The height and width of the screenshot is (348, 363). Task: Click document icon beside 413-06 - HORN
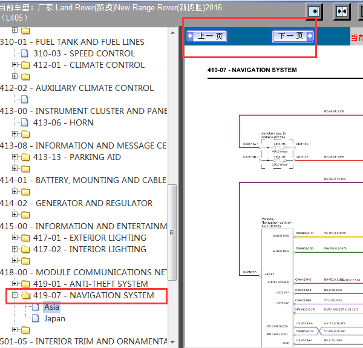[x=25, y=122]
